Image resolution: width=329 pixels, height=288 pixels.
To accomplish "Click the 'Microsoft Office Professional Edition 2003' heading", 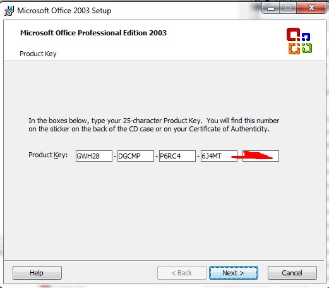I will coord(93,33).
